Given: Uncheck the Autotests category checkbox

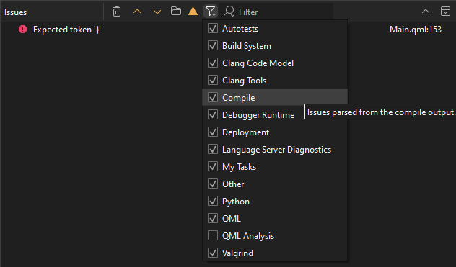Looking at the screenshot, I should click(x=213, y=29).
